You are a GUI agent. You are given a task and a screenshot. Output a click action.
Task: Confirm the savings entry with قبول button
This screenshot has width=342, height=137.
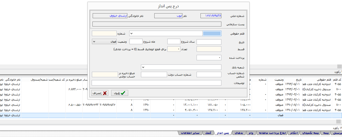tap(120, 93)
